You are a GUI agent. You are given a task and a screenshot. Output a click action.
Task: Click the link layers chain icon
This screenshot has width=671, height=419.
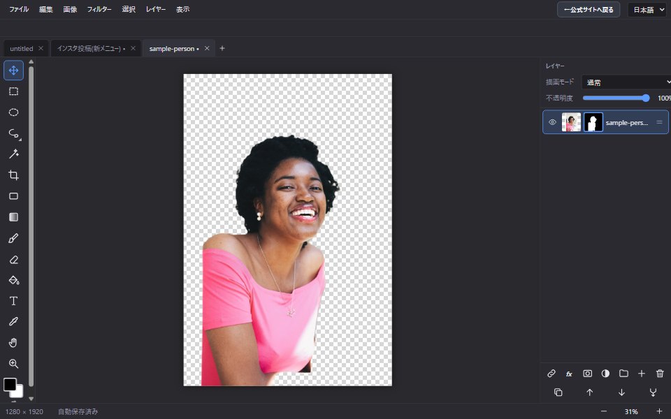pos(551,374)
